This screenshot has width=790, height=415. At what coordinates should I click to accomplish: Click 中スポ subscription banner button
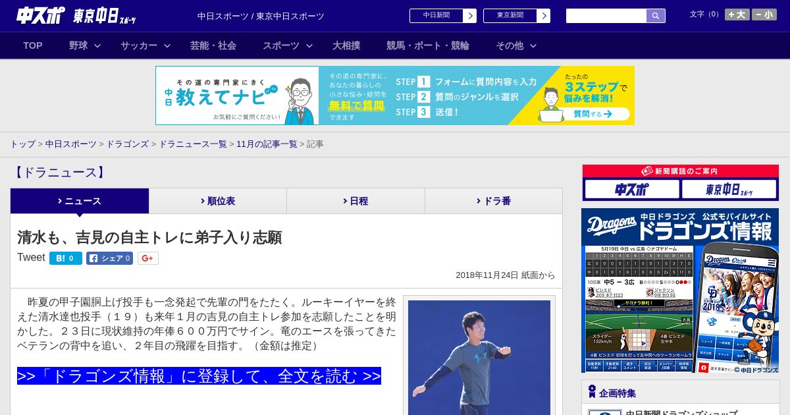click(x=632, y=190)
